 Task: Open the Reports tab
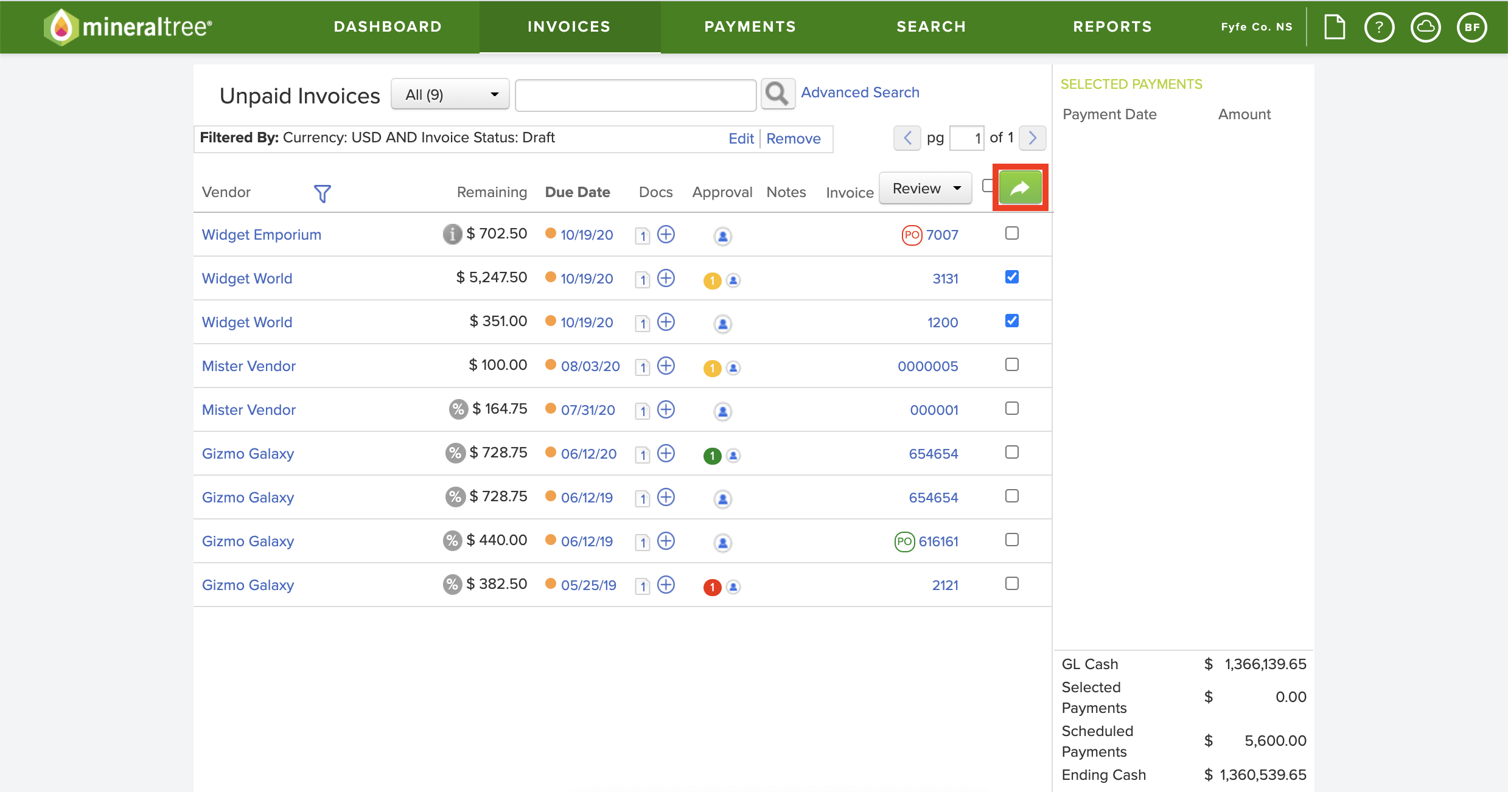pos(1112,27)
